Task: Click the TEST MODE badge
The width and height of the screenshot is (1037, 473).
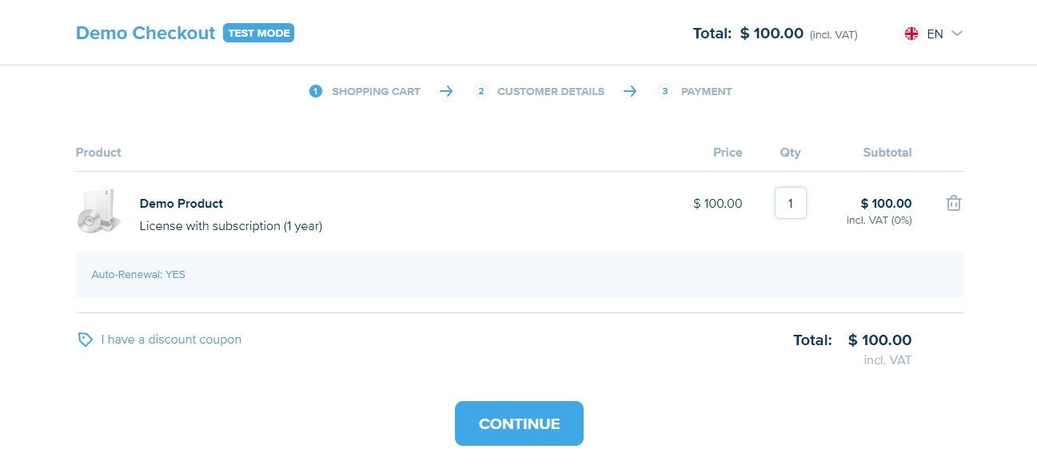Action: [258, 33]
